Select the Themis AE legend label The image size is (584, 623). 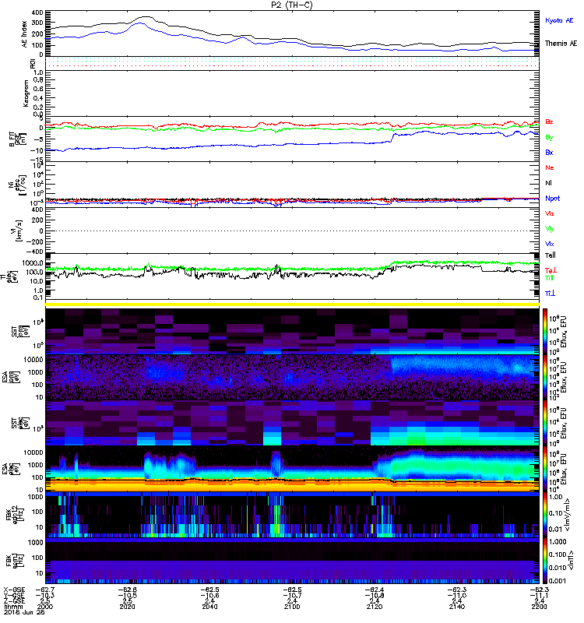tap(561, 44)
